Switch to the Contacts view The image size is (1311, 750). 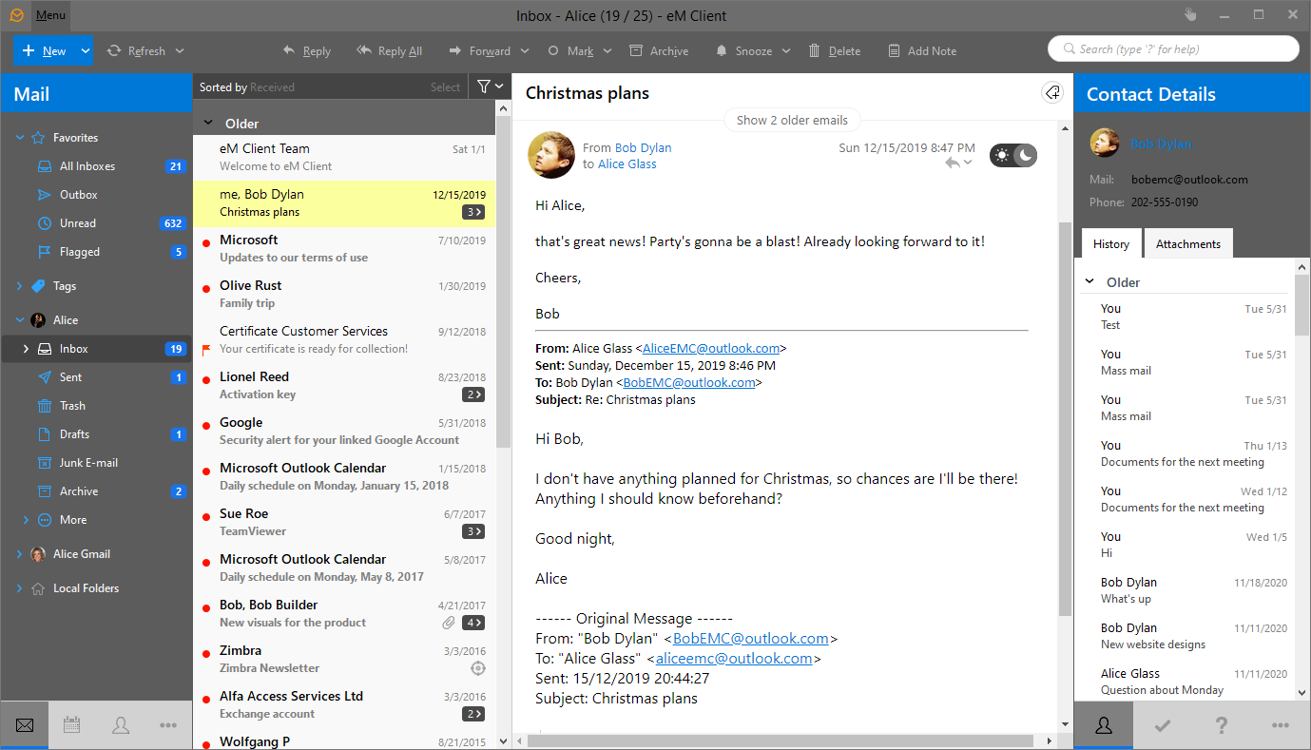[x=121, y=724]
